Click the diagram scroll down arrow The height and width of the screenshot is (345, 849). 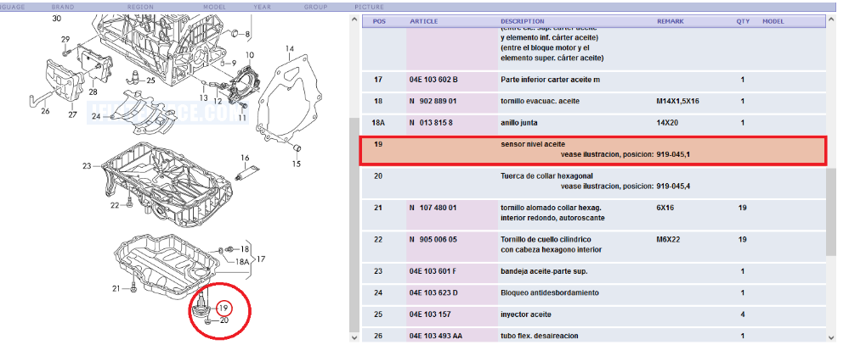(354, 337)
